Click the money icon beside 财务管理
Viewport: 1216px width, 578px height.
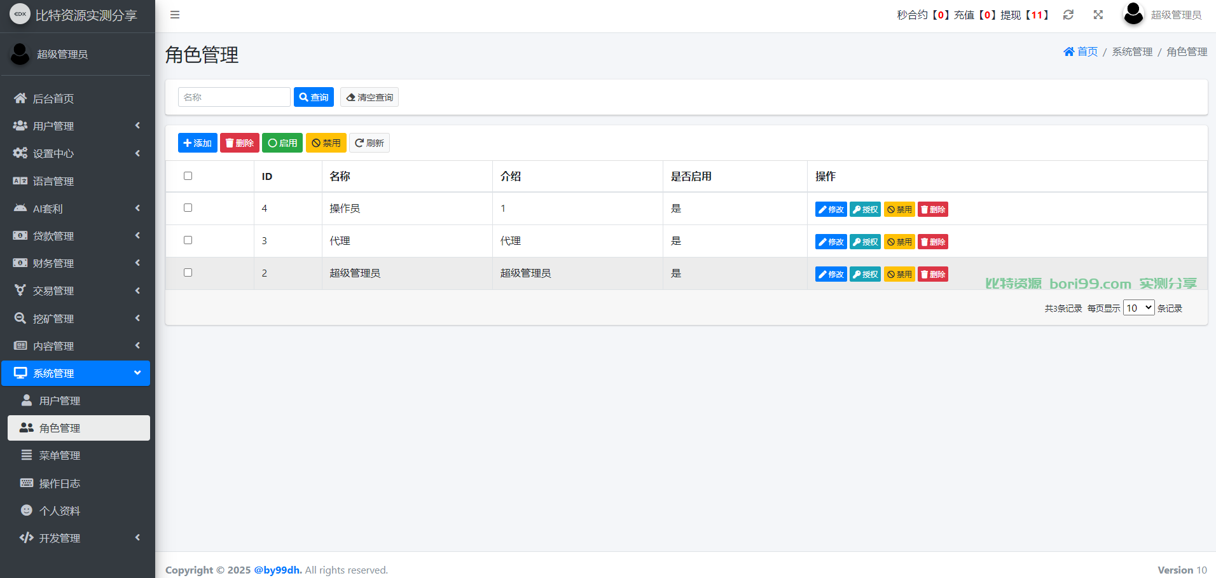(20, 263)
